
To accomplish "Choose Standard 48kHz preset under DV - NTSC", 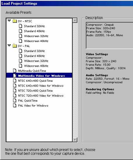I will tap(34, 31).
